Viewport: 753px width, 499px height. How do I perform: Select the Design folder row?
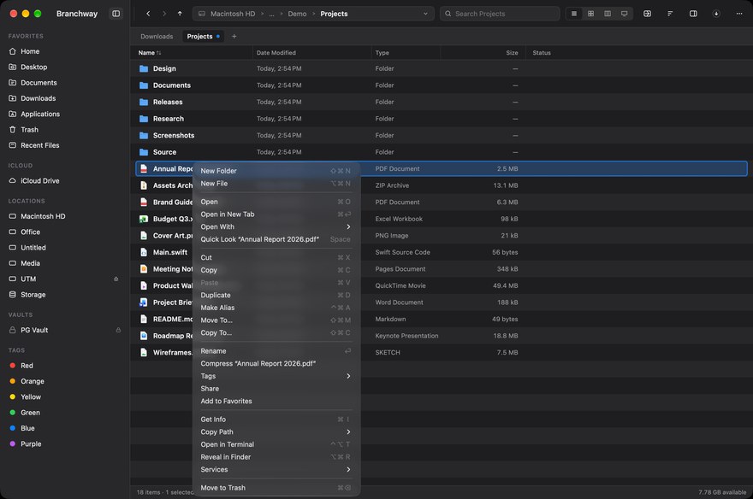point(442,68)
